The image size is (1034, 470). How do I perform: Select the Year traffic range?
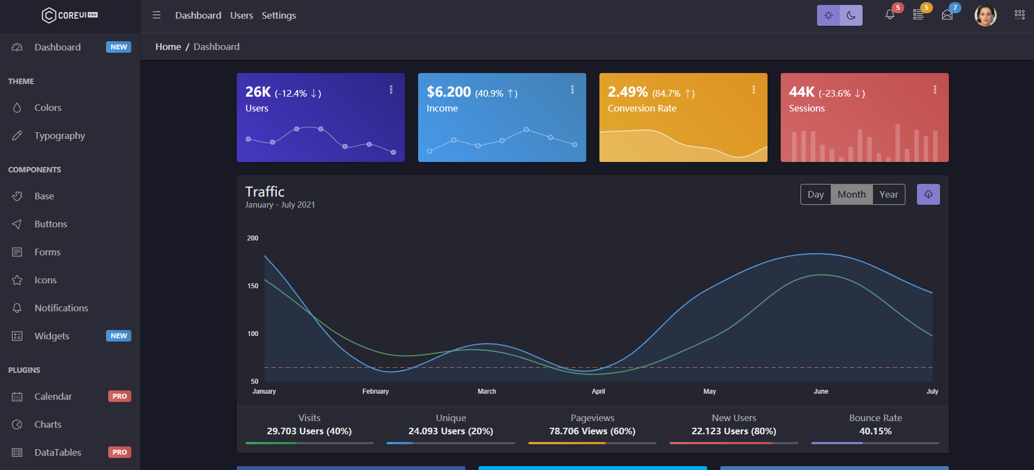tap(888, 194)
